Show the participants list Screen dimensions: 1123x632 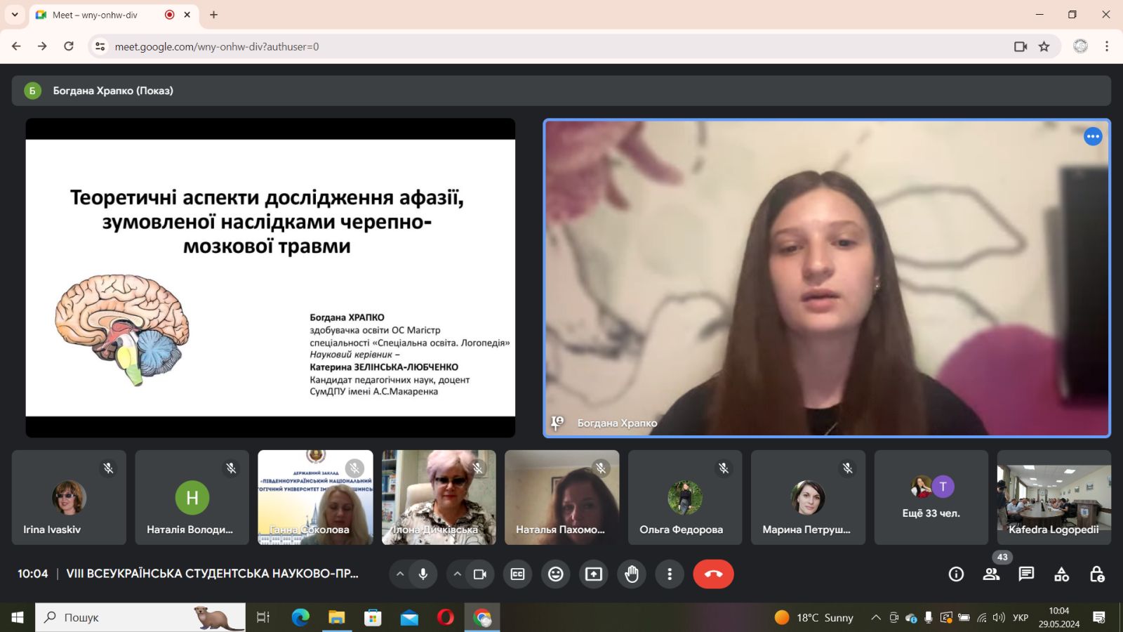point(991,574)
